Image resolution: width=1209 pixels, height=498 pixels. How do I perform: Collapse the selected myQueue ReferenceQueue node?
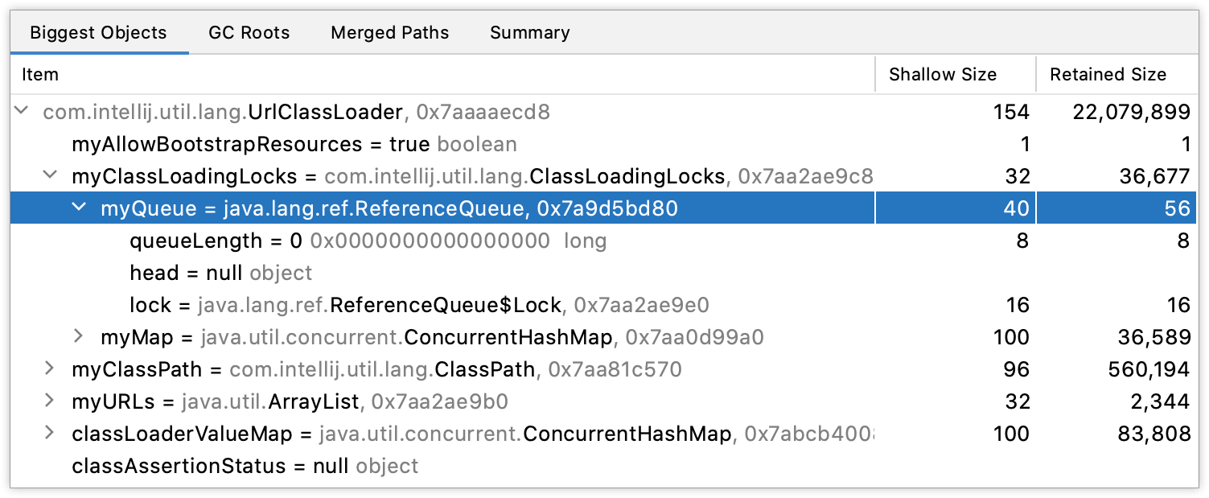tap(78, 208)
